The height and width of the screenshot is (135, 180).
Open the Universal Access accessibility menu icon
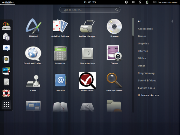point(126,2)
